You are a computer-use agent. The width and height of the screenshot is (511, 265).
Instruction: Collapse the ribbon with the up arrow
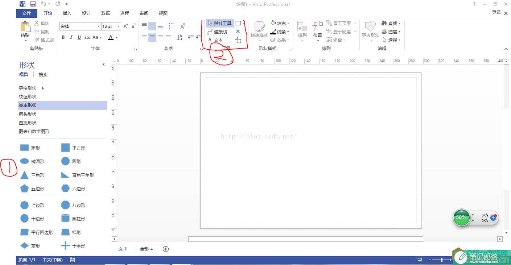(x=506, y=49)
